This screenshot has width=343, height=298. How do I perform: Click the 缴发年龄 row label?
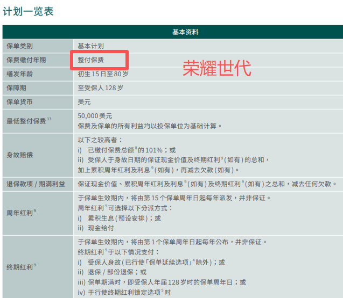point(19,74)
